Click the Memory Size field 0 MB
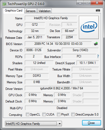Screen dimensions: 105x130 [x=37, y=82]
